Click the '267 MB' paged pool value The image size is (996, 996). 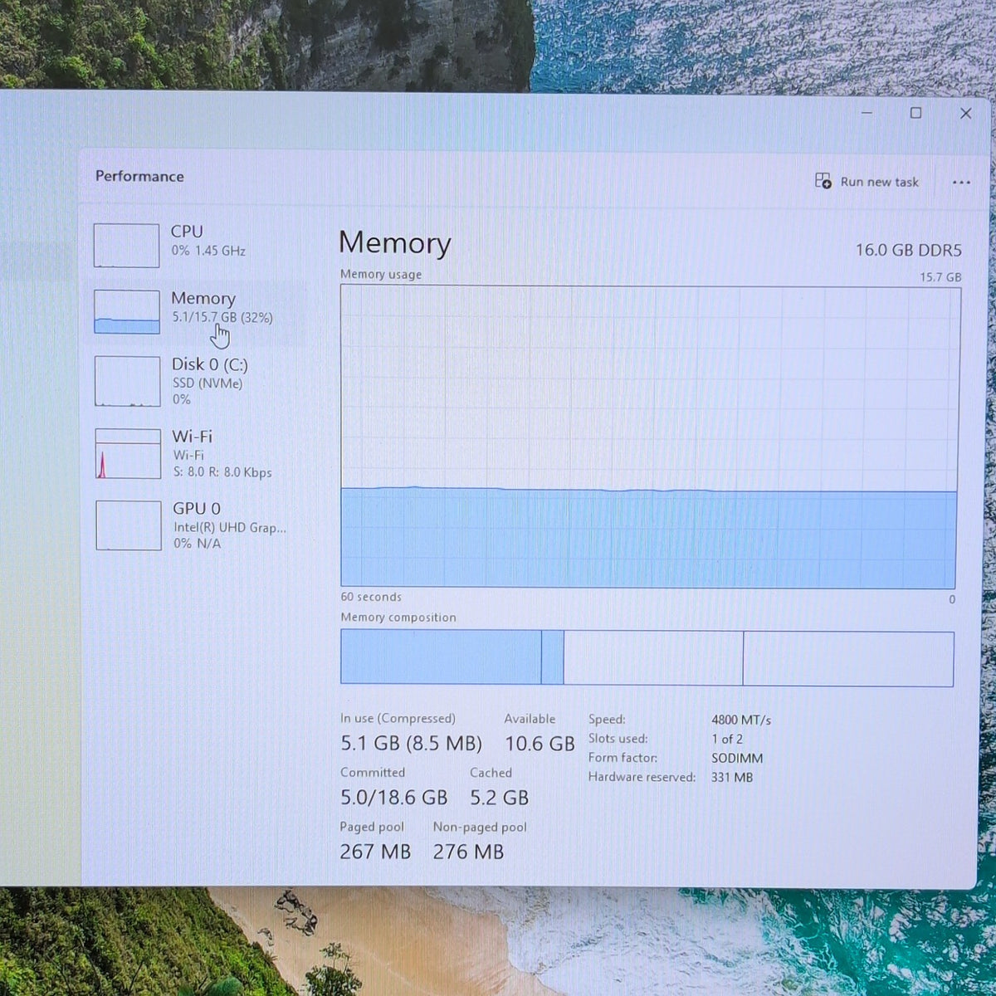(375, 852)
